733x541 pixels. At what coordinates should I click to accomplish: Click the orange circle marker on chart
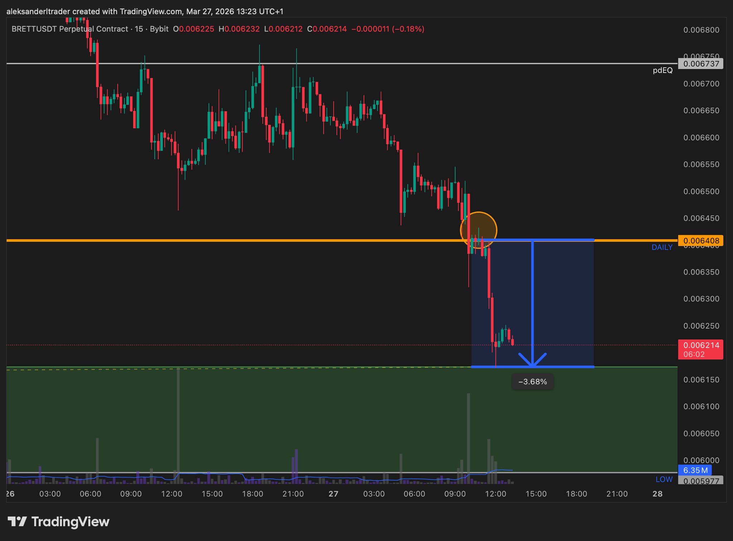(x=478, y=230)
